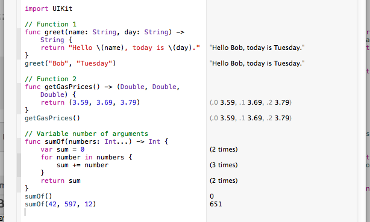Click the empty sumOf() call line
Screen dimensions: 370x222
pyautogui.click(x=39, y=196)
